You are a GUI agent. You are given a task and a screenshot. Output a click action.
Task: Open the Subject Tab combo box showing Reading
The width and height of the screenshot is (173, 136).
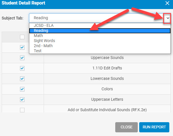(x=100, y=18)
